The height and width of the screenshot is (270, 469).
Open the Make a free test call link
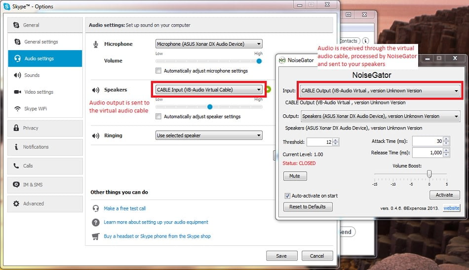coord(124,208)
